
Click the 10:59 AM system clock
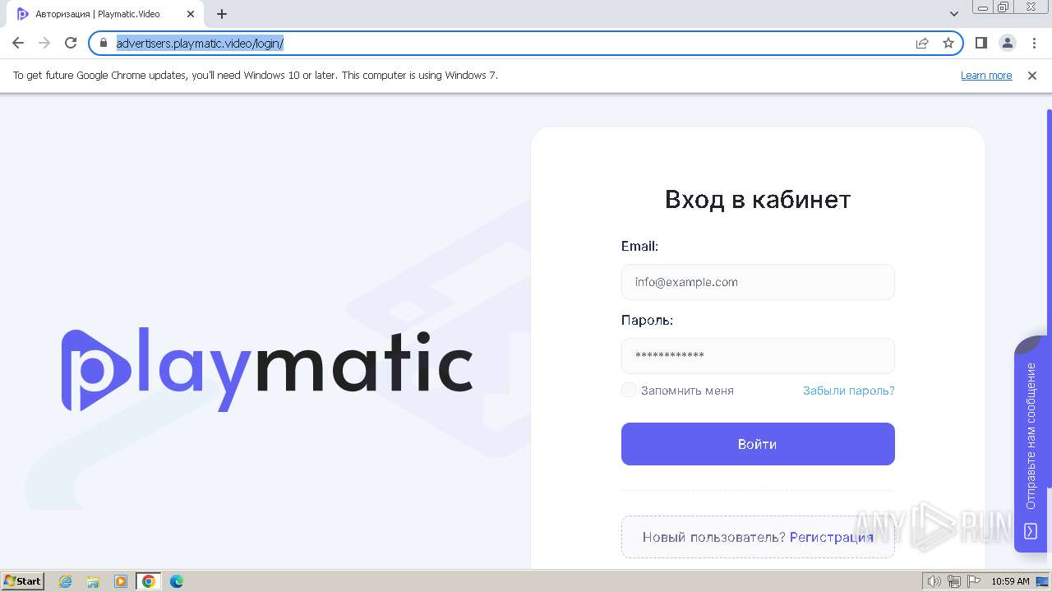coord(1010,581)
